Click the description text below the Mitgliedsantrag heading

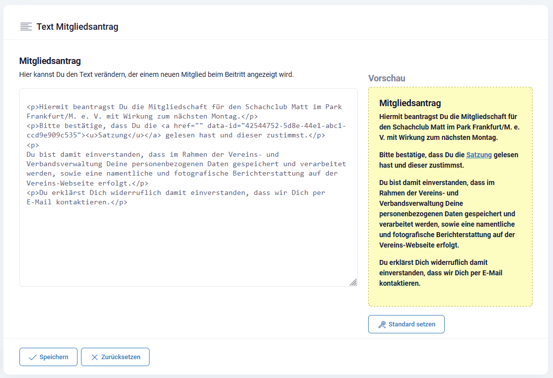(157, 75)
